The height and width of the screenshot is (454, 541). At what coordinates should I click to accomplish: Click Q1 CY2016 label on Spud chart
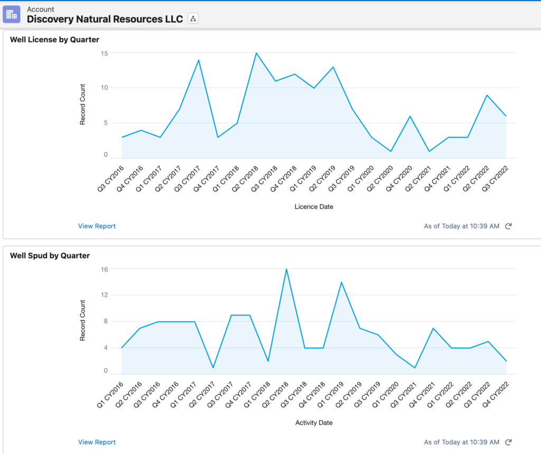pos(110,395)
